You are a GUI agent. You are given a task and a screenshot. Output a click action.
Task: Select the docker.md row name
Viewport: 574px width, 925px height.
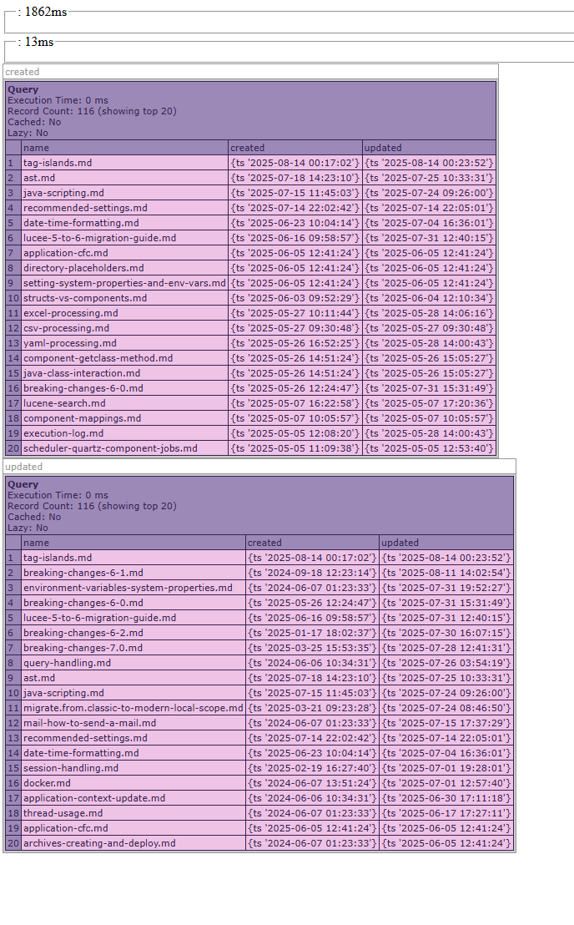click(x=47, y=783)
